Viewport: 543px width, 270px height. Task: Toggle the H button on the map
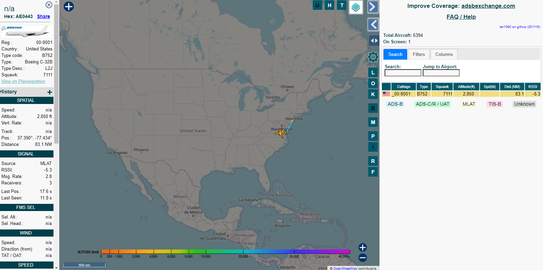point(329,5)
